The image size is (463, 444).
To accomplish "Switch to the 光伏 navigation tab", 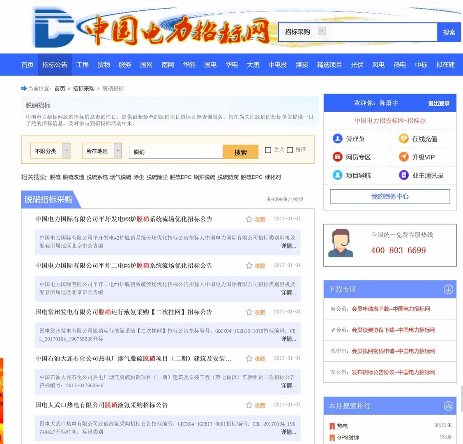I will [x=357, y=65].
